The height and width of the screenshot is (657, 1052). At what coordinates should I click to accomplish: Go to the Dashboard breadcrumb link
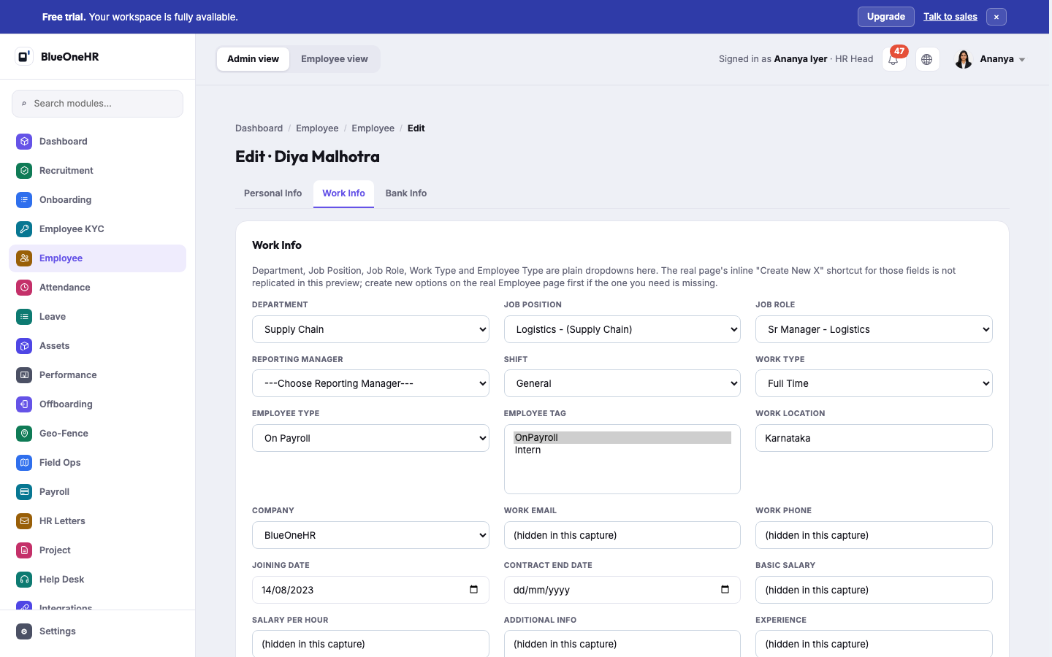tap(259, 128)
